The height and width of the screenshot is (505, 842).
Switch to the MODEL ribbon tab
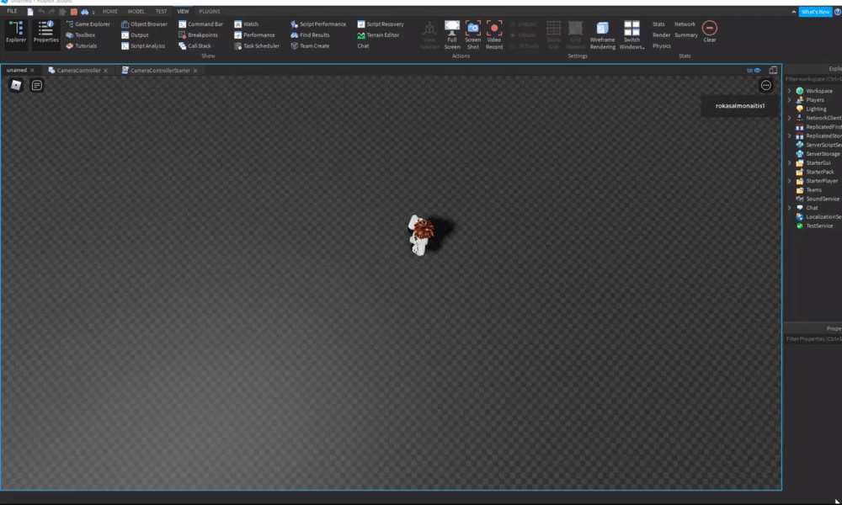136,11
